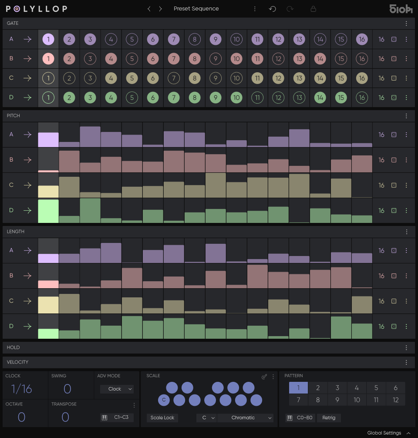This screenshot has height=438, width=418.
Task: Toggle Gate row B step 9
Action: [216, 59]
